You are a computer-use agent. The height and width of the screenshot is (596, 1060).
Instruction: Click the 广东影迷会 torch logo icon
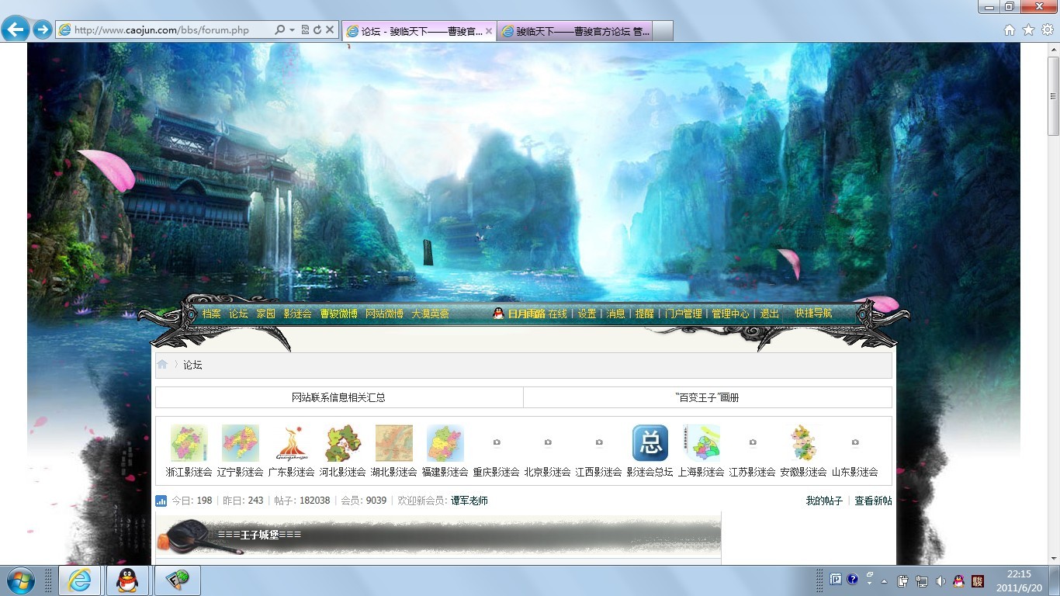[292, 443]
